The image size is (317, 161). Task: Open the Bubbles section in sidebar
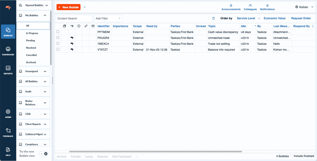click(8, 32)
